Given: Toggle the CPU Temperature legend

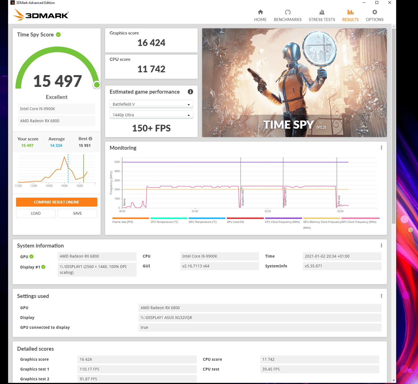Looking at the screenshot, I should (x=168, y=220).
